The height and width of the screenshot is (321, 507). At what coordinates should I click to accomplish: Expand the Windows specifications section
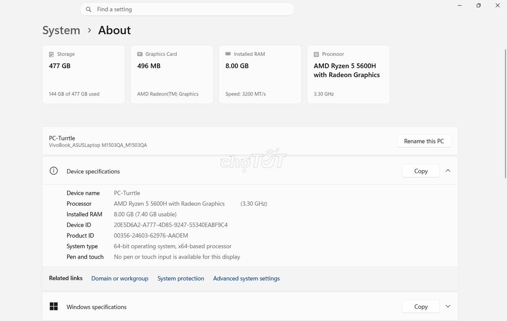tap(448, 306)
